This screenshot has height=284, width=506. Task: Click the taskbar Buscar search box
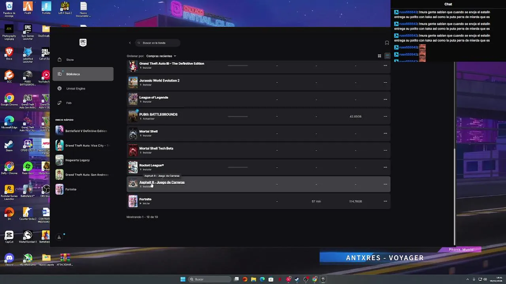pyautogui.click(x=209, y=279)
